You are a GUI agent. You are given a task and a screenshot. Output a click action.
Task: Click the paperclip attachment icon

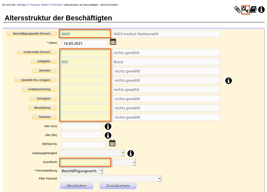pyautogui.click(x=237, y=10)
